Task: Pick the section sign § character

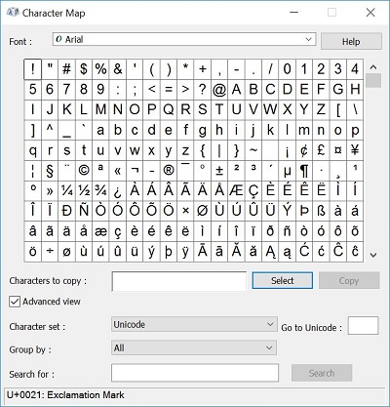Action: [50, 171]
